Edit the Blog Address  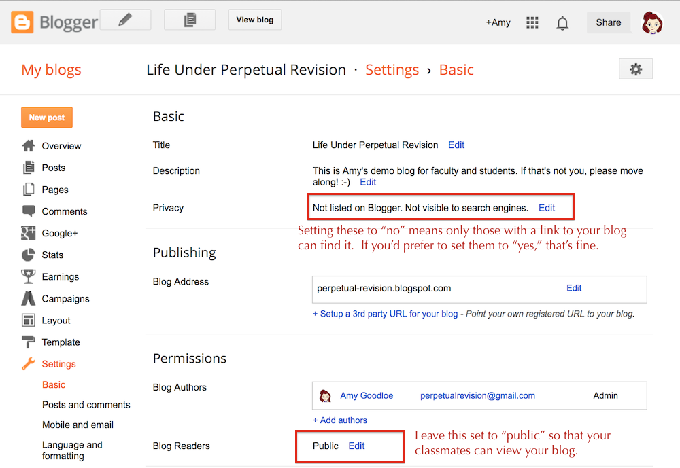pos(574,288)
